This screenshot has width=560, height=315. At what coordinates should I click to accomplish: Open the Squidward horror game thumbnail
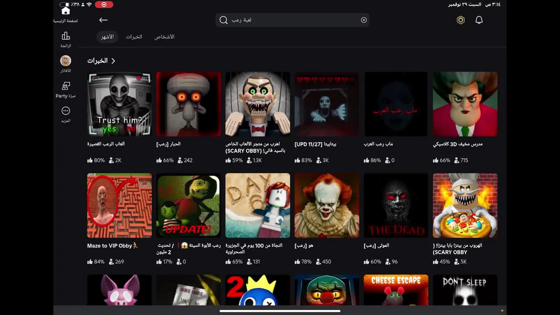189,104
